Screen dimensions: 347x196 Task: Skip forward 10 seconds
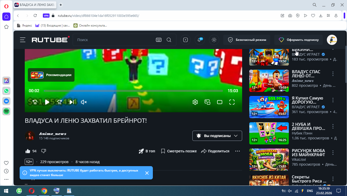click(59, 102)
